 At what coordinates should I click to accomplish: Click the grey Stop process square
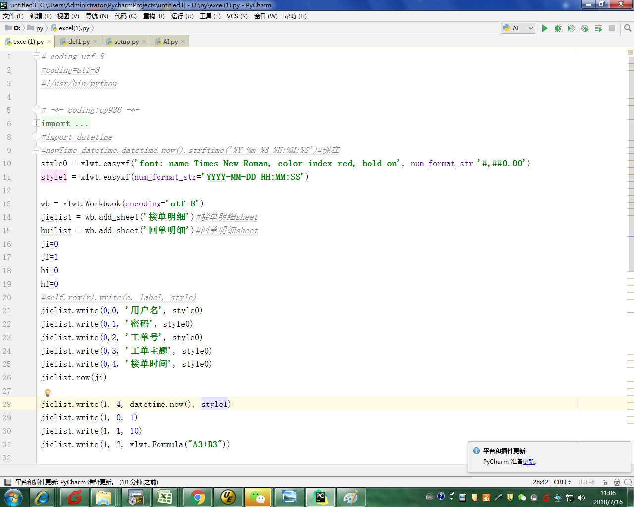click(x=612, y=28)
